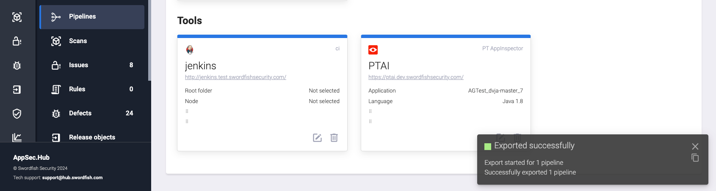This screenshot has width=716, height=191.
Task: Click the sidebar menu scrollbar
Action: tap(149, 40)
